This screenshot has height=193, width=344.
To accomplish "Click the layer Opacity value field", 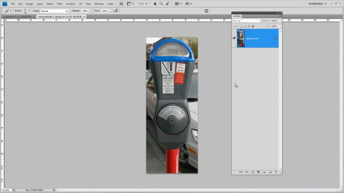I will coord(274,21).
